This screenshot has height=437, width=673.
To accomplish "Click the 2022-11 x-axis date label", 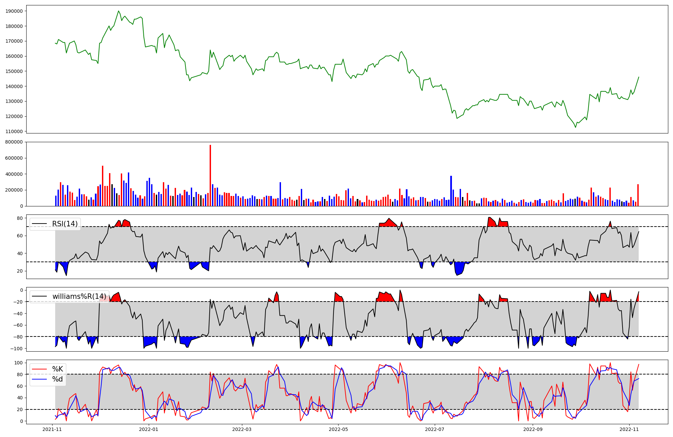I will tap(629, 429).
